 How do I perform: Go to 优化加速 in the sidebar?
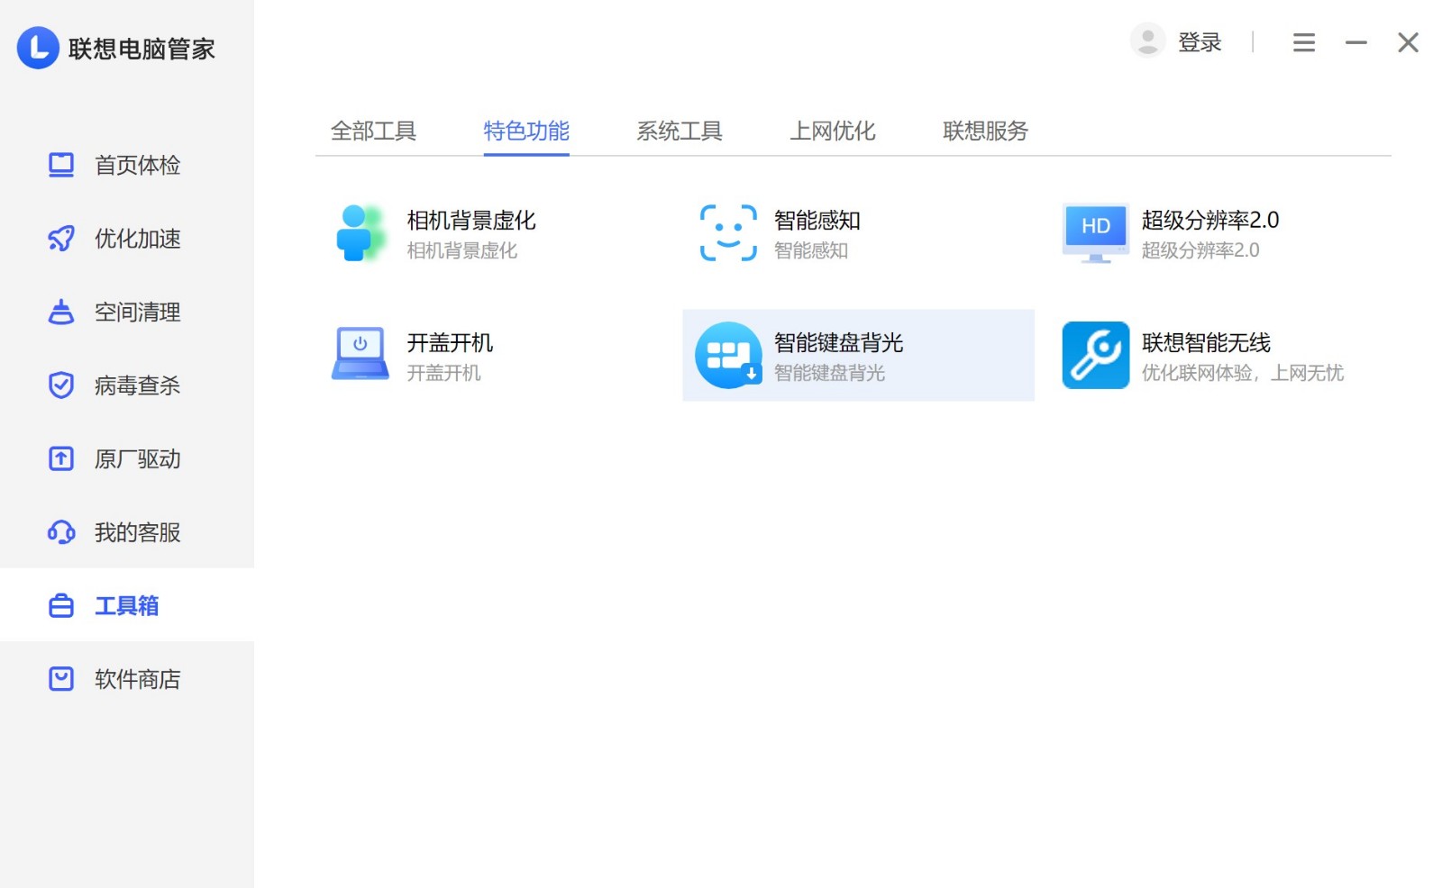(127, 239)
